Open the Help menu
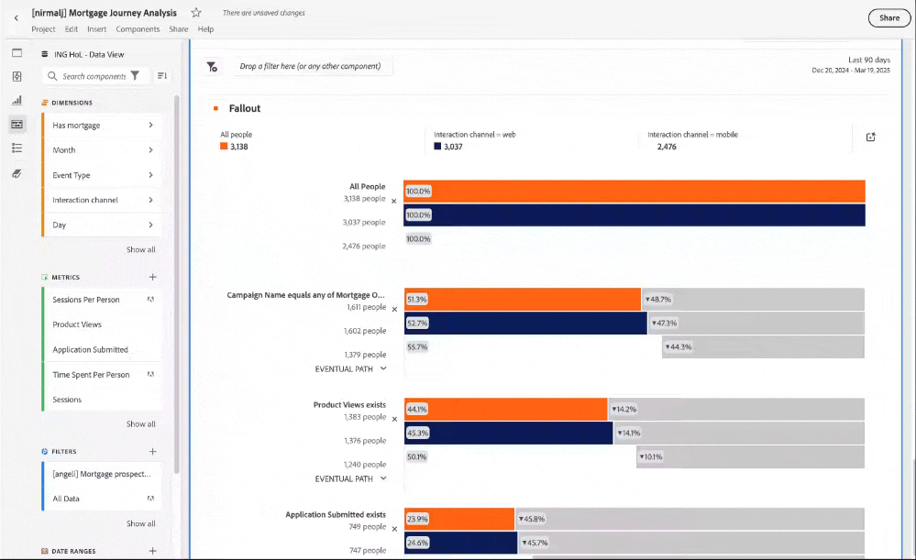This screenshot has height=560, width=916. pos(205,29)
